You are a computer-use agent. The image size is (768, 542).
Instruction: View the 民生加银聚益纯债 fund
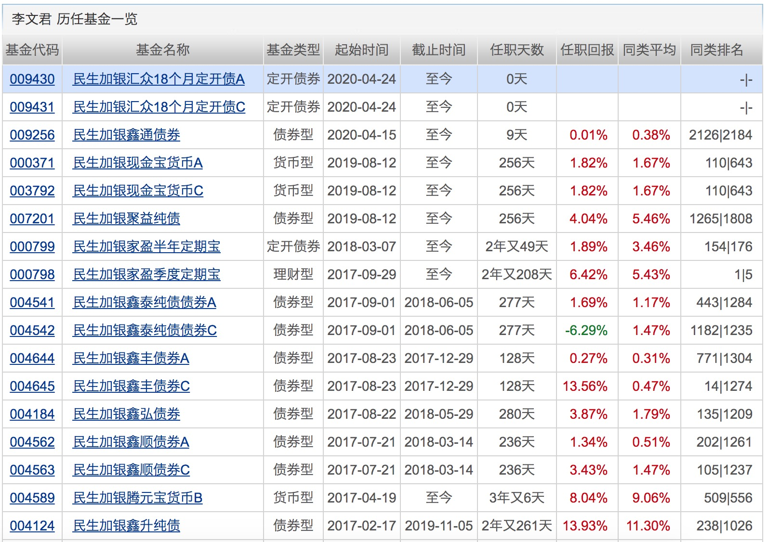pos(127,219)
